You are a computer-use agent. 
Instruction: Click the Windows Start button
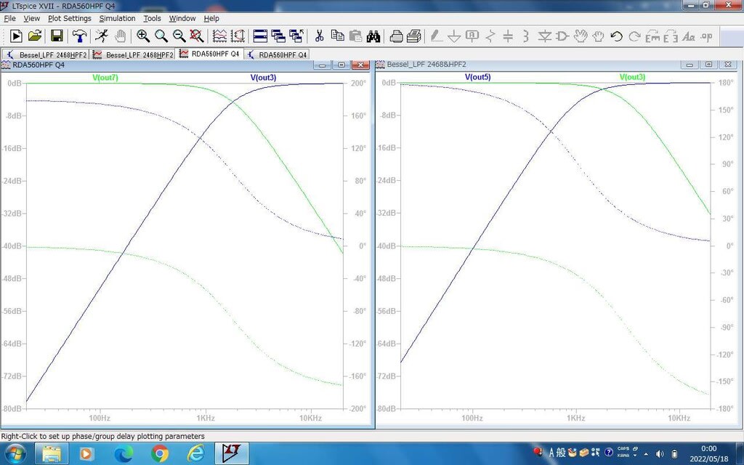tap(16, 453)
